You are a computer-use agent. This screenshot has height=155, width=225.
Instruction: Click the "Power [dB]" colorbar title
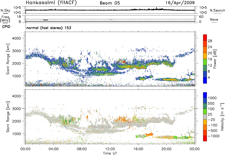coord(215,59)
